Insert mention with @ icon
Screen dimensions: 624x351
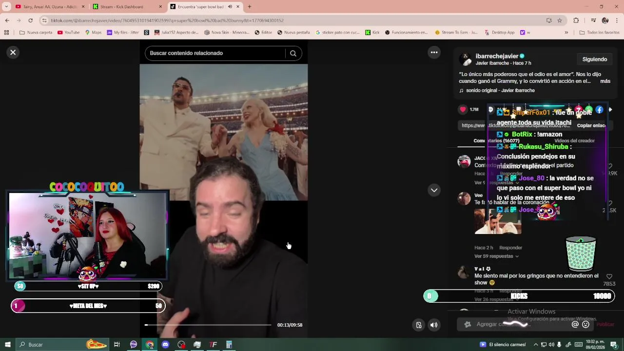click(x=575, y=324)
